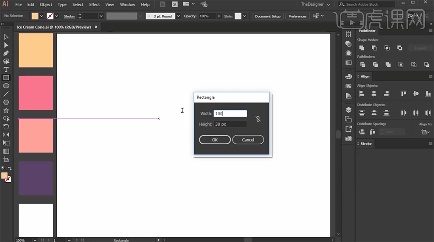Open the Object menu
Screen dimensions: 434x242
pyautogui.click(x=46, y=4)
